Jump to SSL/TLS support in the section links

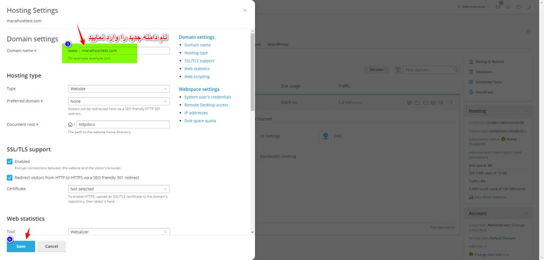click(199, 61)
